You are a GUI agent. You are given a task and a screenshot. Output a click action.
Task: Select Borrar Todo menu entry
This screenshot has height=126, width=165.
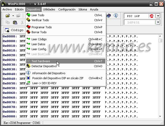click(x=66, y=32)
